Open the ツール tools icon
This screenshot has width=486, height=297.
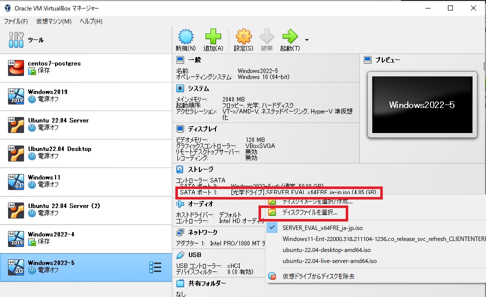16,40
